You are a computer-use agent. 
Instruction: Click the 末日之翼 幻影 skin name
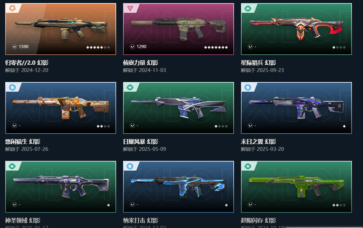258,142
